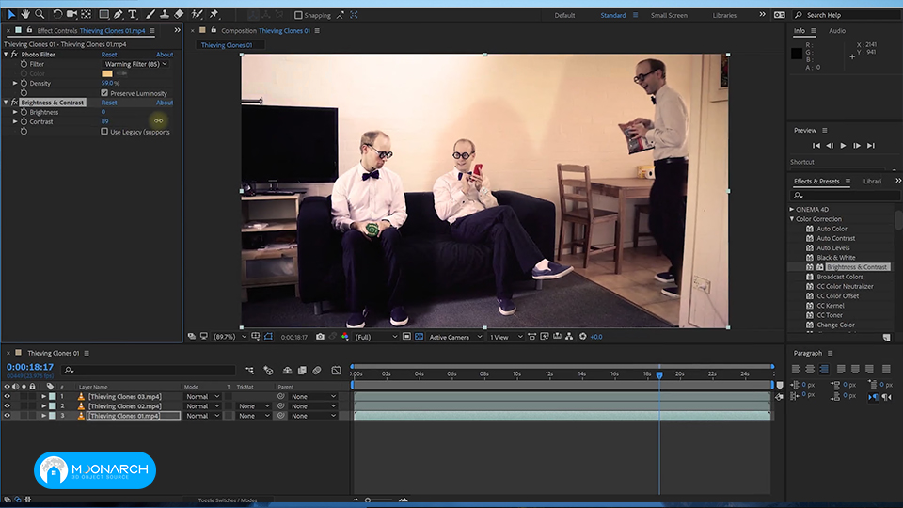Viewport: 903px width, 508px height.
Task: Switch to the Small Screen workspace
Action: 669,16
